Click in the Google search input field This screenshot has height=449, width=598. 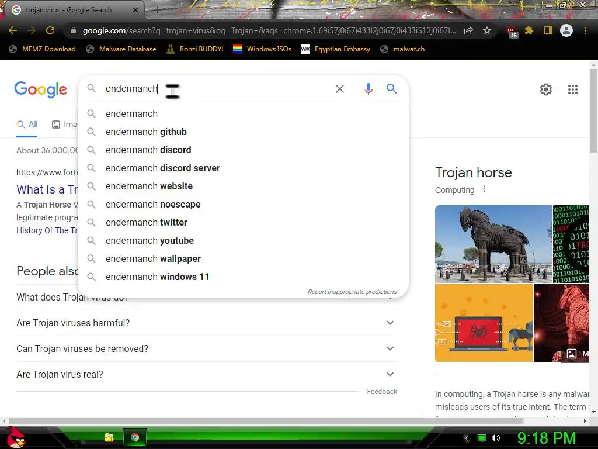click(x=217, y=89)
